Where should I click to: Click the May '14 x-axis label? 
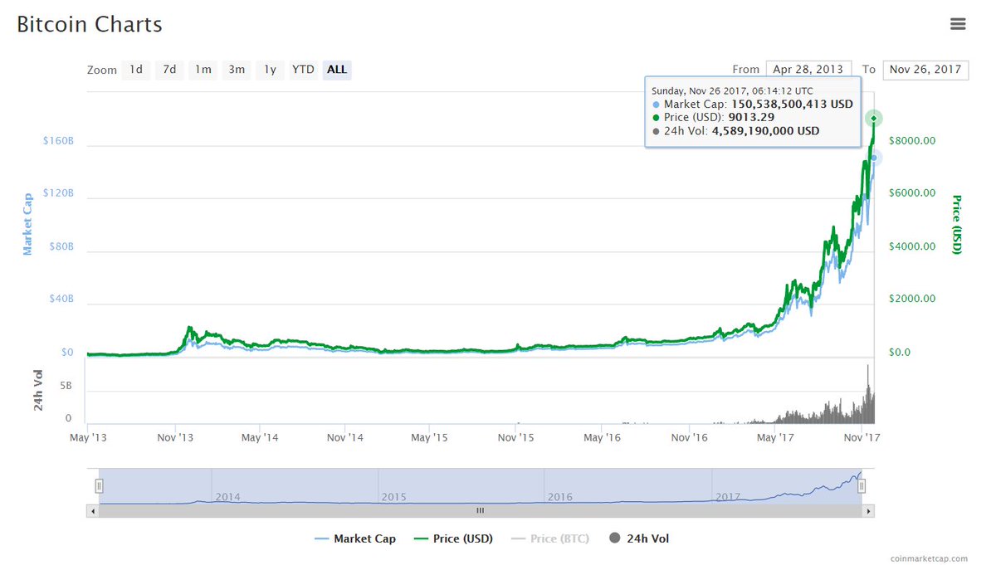261,437
